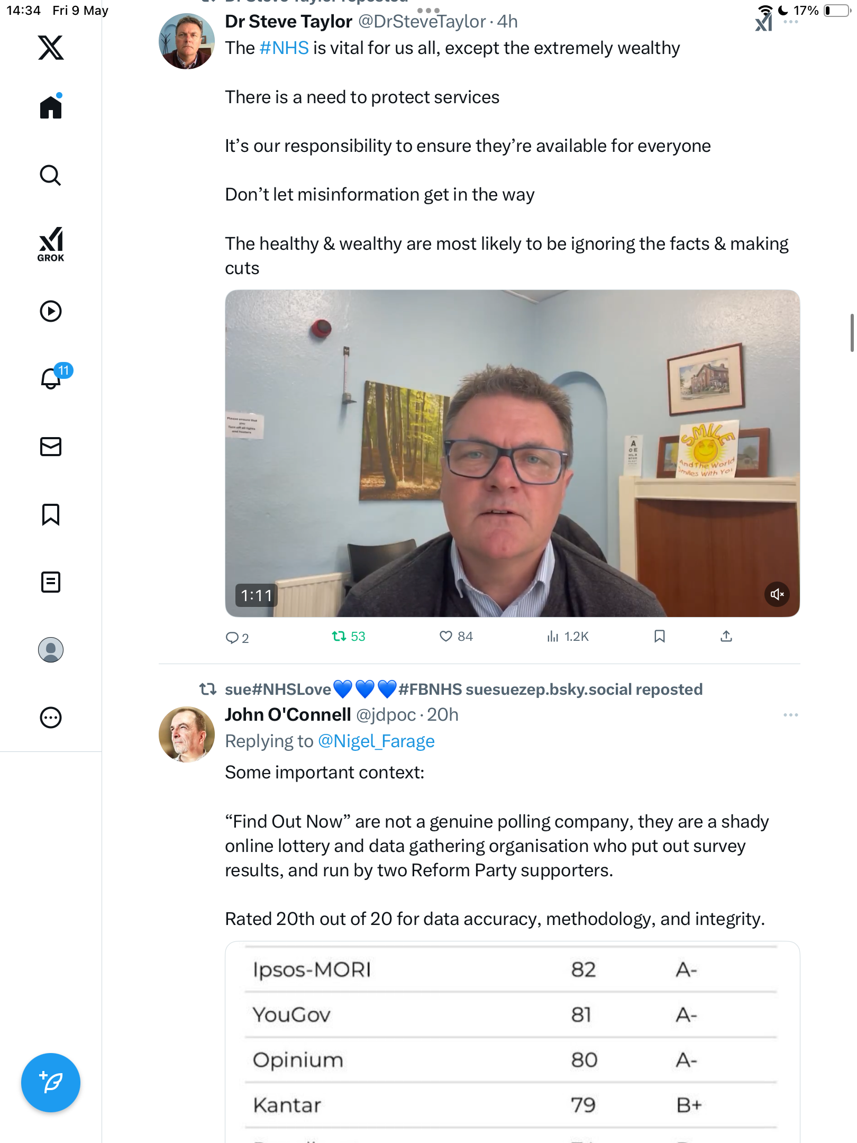The height and width of the screenshot is (1143, 857).
Task: Open share menu for Dr Steve Taylor's post
Action: (726, 636)
